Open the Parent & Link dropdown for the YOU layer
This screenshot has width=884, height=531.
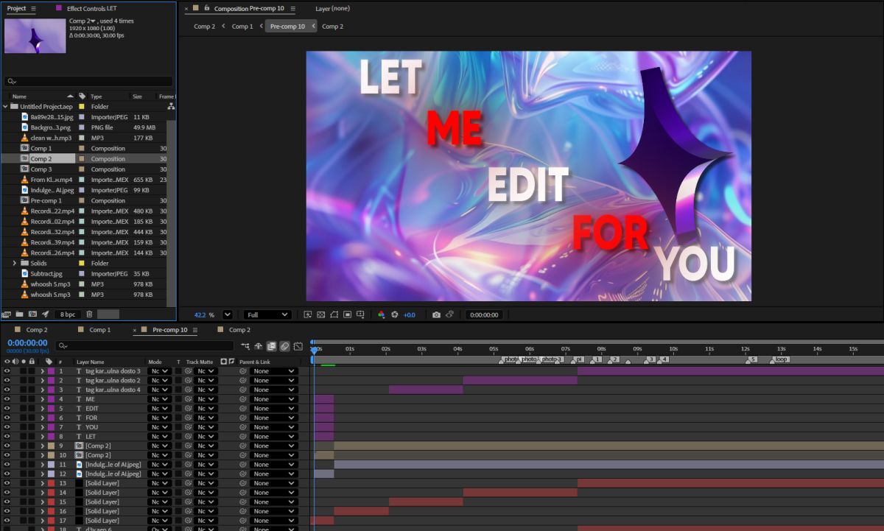pos(273,427)
